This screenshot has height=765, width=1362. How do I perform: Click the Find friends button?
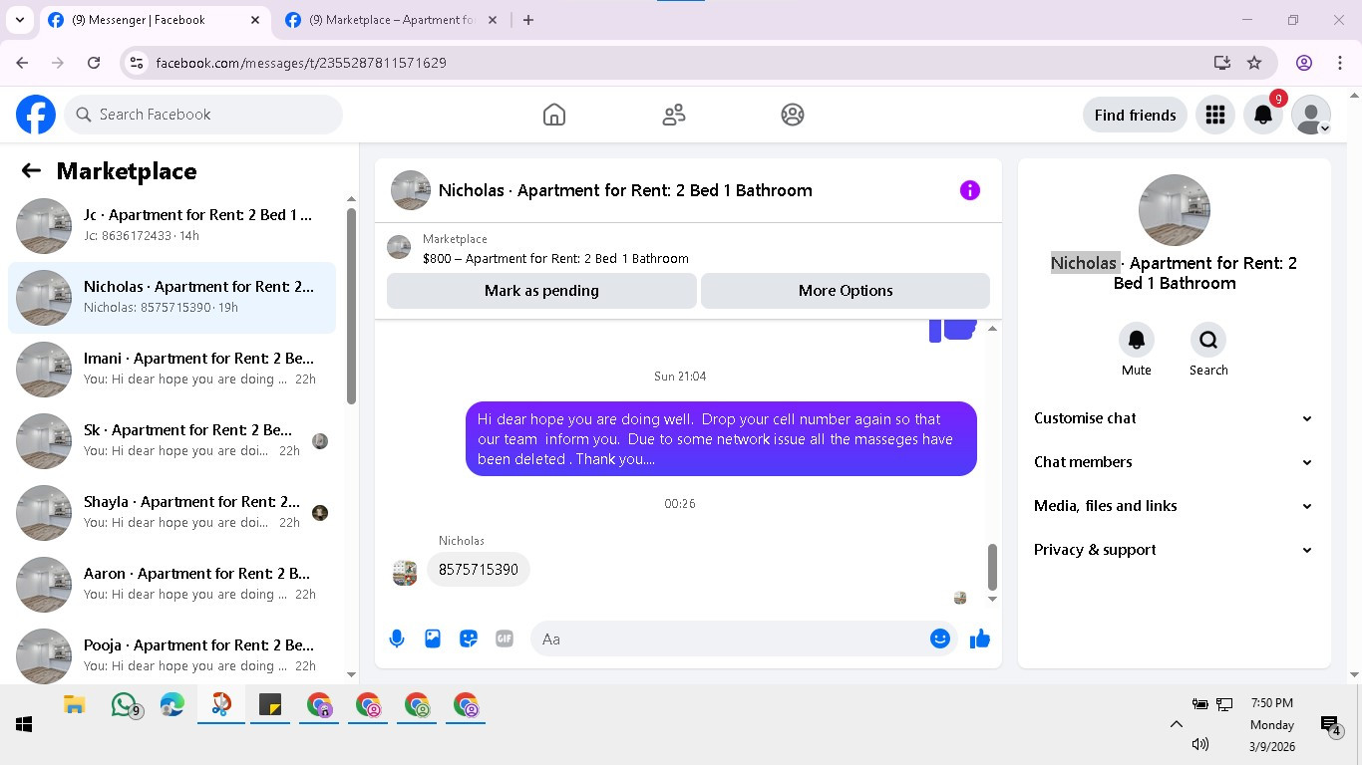[1135, 115]
